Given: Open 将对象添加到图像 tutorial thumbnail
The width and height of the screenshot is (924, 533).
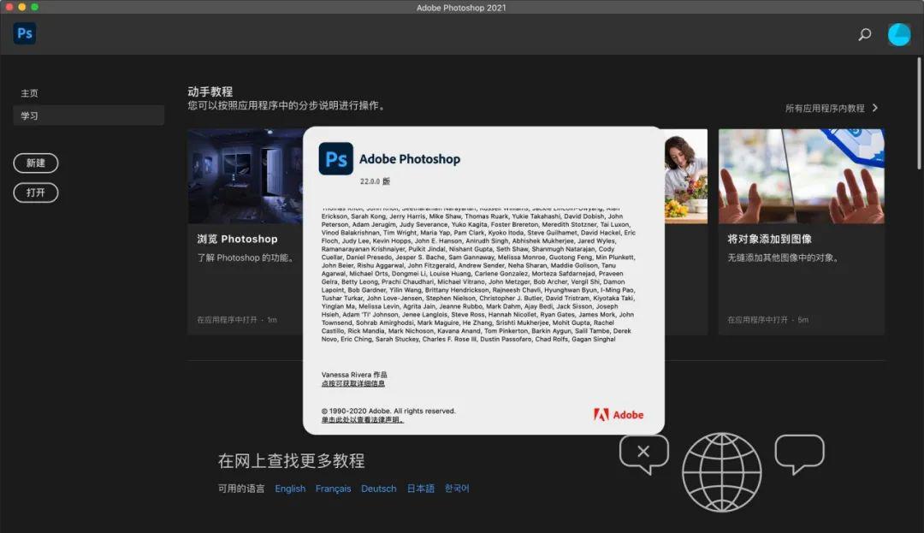Looking at the screenshot, I should pyautogui.click(x=802, y=176).
